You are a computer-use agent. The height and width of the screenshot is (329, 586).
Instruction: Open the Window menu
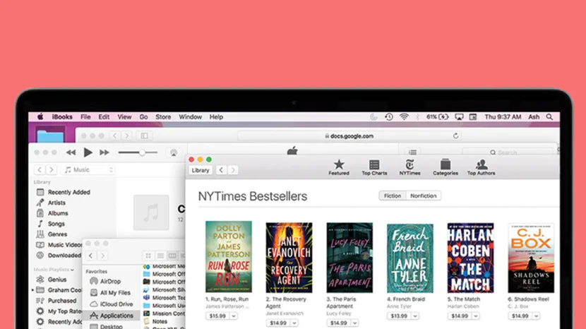pos(190,116)
